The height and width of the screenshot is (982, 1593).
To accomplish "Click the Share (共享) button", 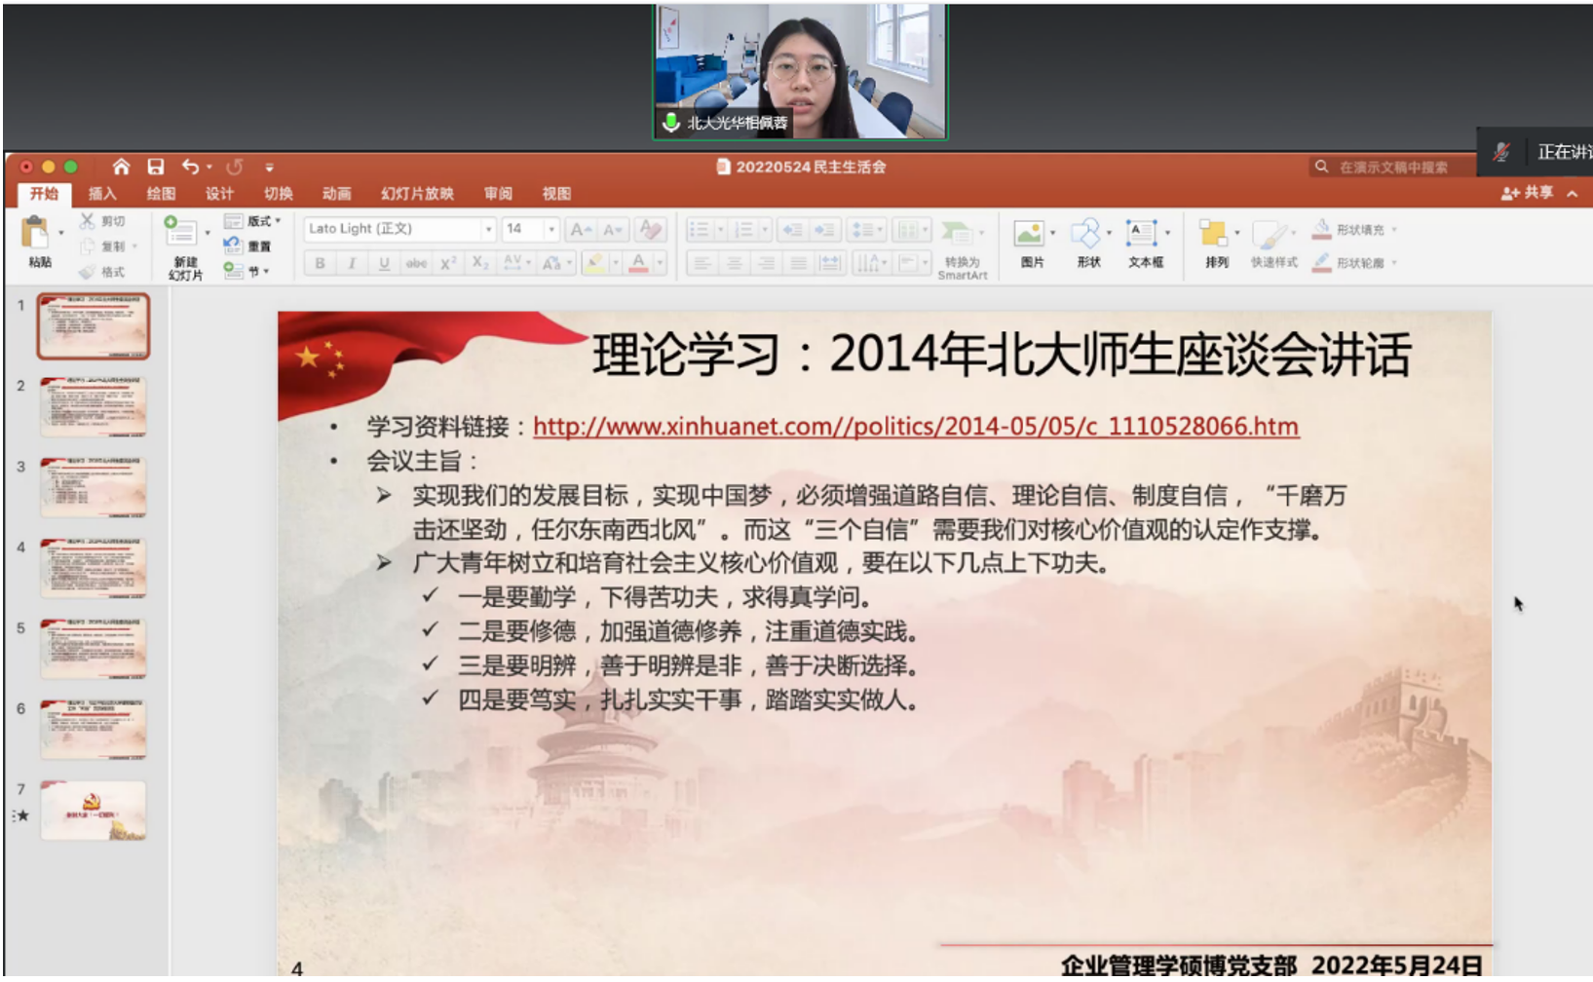I will [x=1529, y=193].
